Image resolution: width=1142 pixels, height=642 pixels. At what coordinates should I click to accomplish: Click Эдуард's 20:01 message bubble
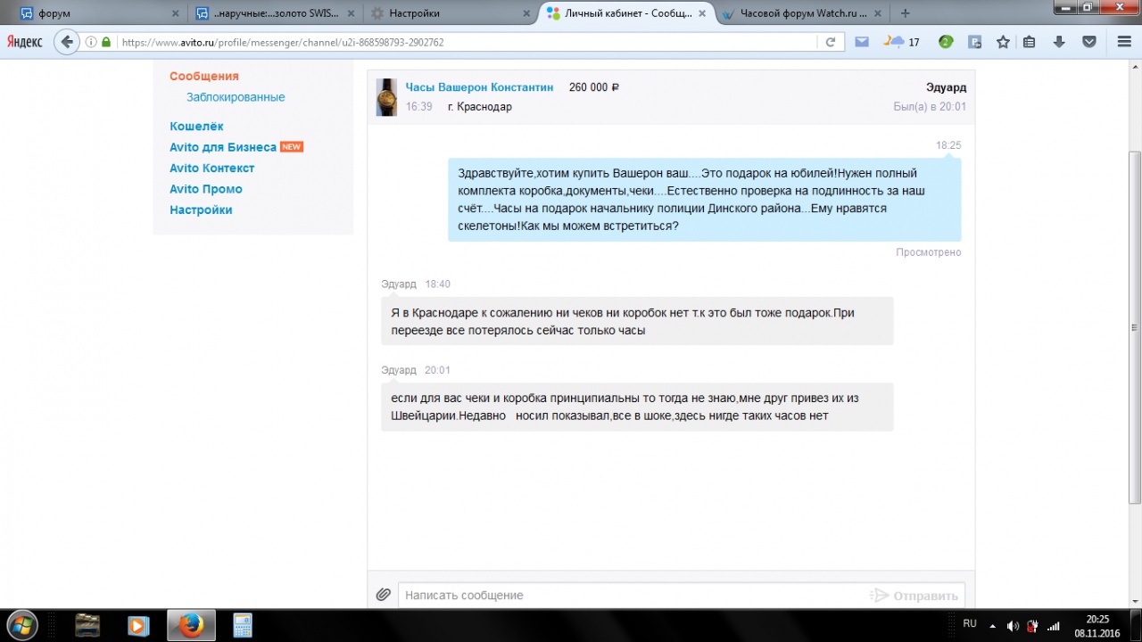point(637,407)
